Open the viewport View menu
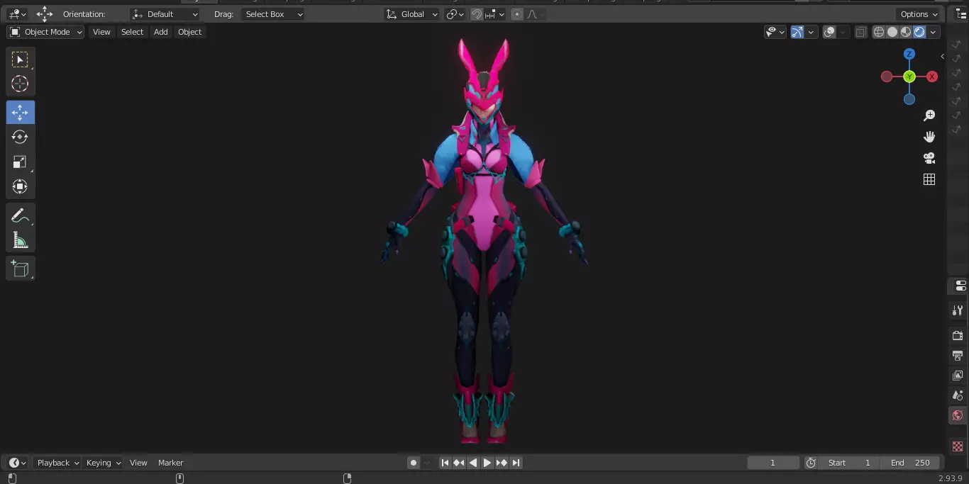The height and width of the screenshot is (484, 969). tap(101, 32)
